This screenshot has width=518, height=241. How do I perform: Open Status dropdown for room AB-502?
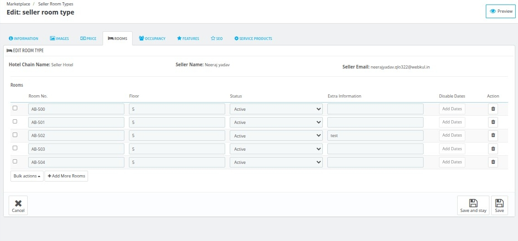tap(276, 136)
